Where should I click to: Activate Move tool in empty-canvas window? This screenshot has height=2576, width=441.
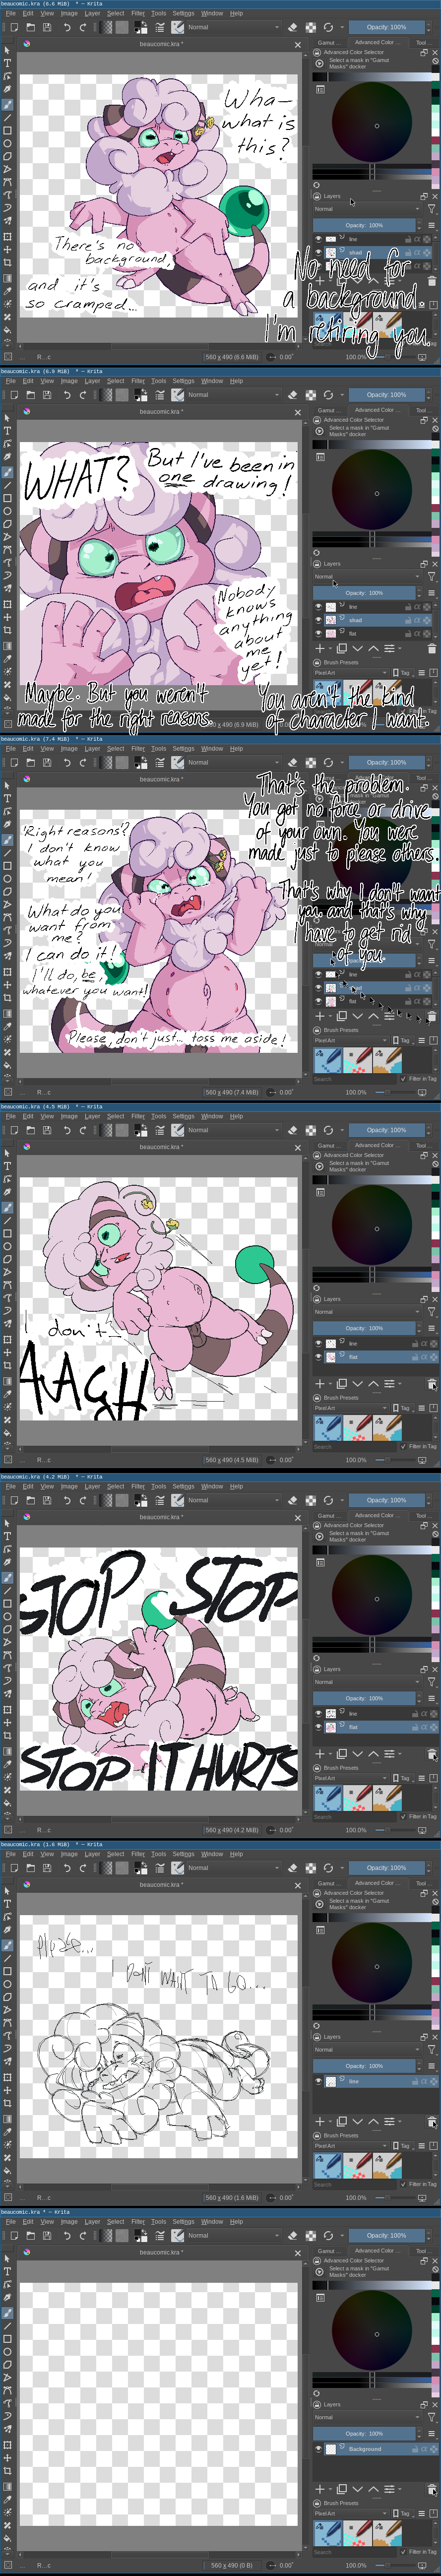pos(8,2458)
